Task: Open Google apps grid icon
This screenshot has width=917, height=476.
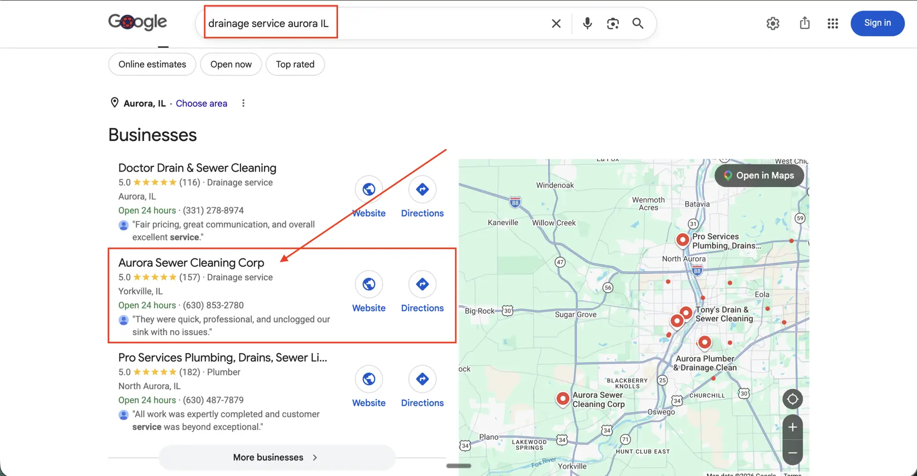Action: [x=833, y=23]
